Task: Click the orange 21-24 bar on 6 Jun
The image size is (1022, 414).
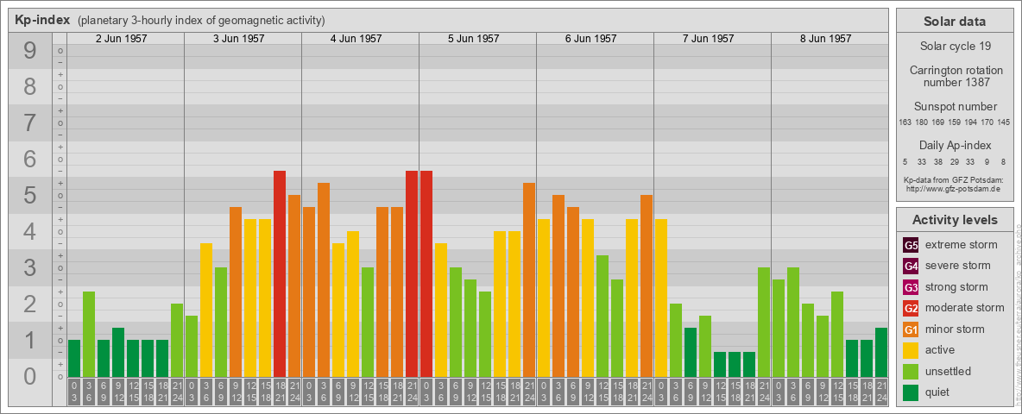Action: tap(647, 285)
